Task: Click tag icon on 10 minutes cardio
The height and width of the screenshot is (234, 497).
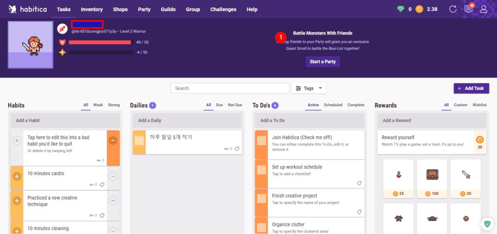Action: [x=102, y=184]
